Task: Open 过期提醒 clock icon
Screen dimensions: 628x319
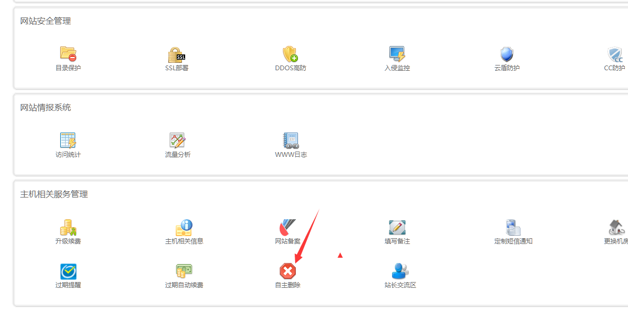Action: 68,271
